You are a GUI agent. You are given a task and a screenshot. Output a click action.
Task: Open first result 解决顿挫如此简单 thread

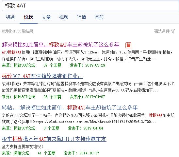point(61,45)
